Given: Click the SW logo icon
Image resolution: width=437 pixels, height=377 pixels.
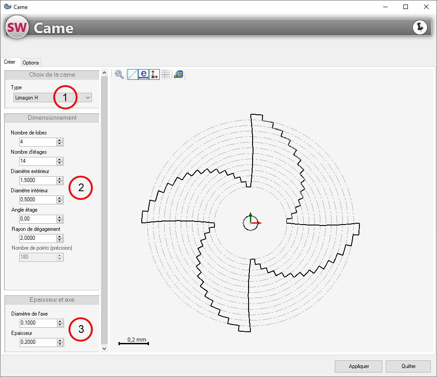Looking at the screenshot, I should click(x=17, y=28).
